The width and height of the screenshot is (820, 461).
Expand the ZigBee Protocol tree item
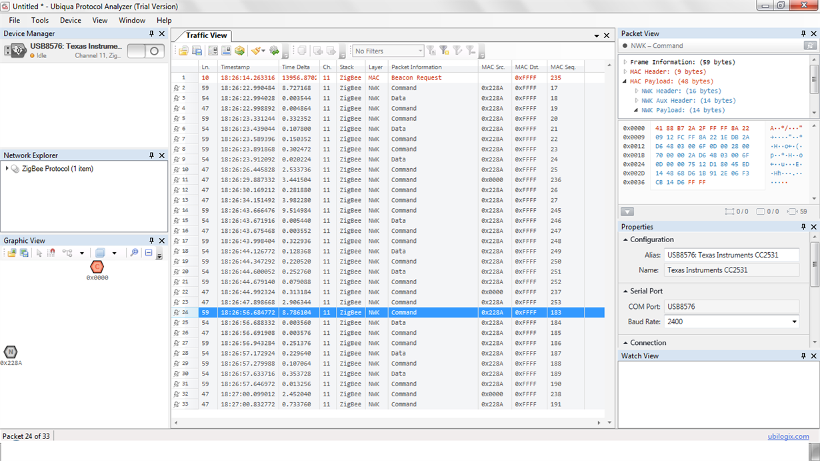[x=7, y=169]
